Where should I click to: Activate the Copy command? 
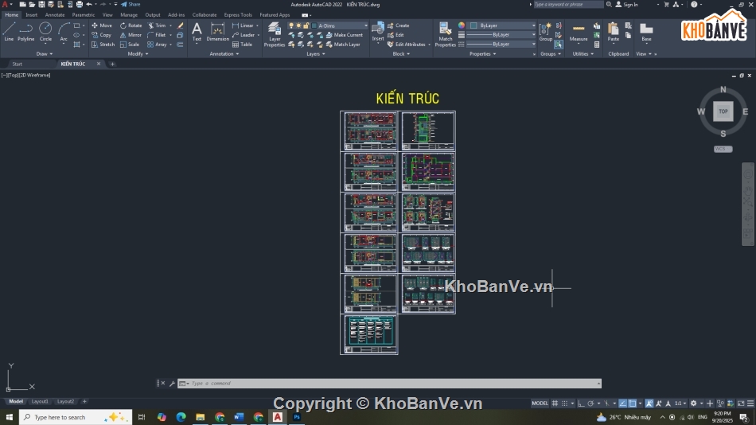point(102,35)
